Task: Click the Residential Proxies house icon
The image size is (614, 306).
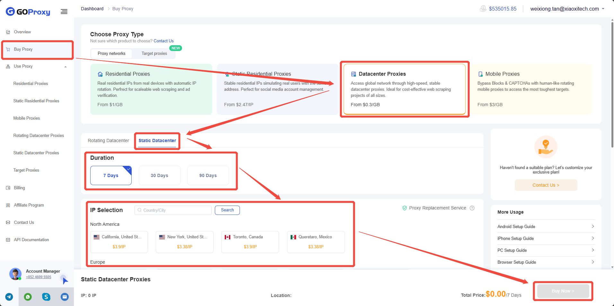Action: (100, 74)
